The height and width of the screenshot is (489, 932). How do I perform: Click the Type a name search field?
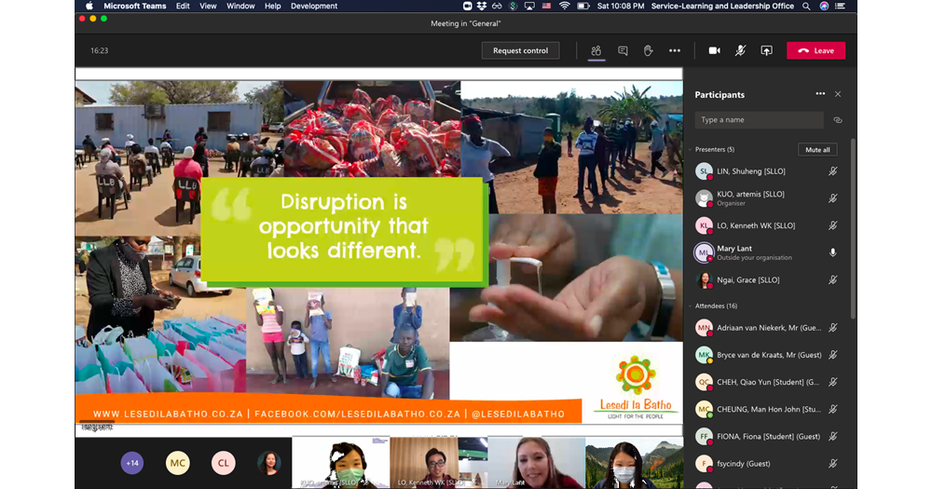coord(759,120)
